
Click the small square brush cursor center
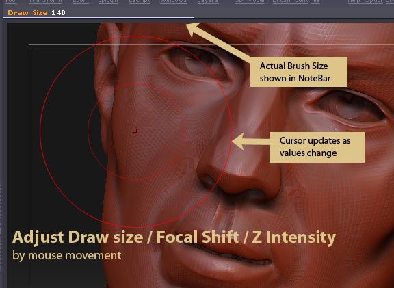(135, 131)
